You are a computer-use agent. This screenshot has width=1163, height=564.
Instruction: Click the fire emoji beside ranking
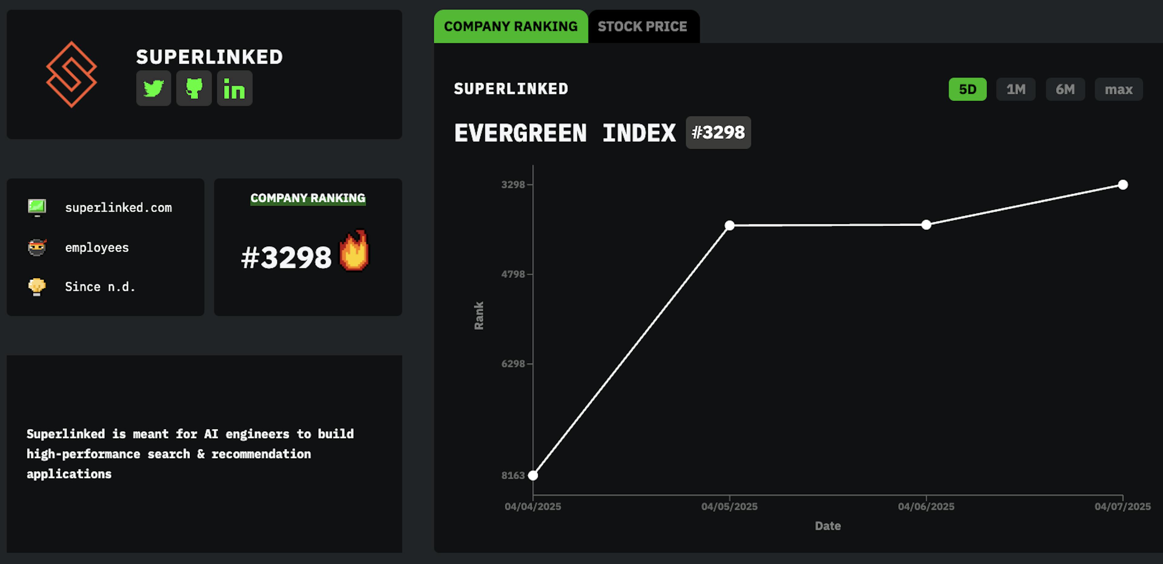pyautogui.click(x=354, y=251)
